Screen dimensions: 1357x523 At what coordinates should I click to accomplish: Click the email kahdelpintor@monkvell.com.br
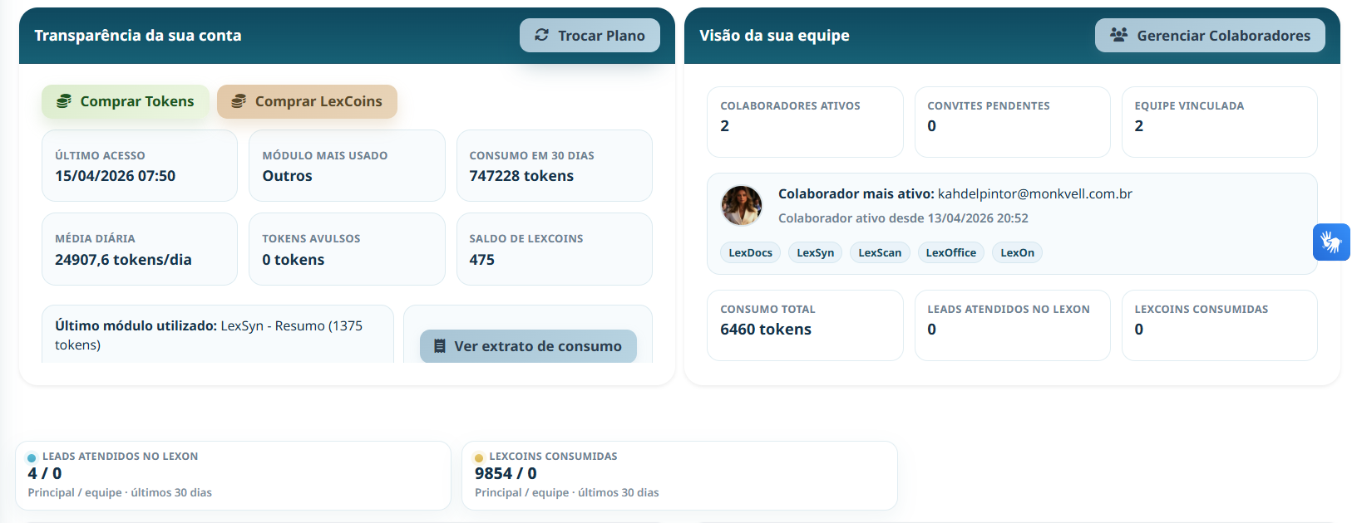[x=1035, y=193]
